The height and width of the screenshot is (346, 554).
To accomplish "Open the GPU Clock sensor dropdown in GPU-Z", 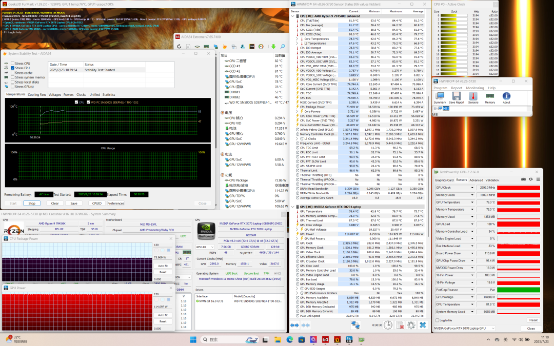I will click(472, 188).
